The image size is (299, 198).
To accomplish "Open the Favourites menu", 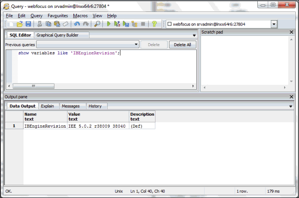I will coord(58,16).
